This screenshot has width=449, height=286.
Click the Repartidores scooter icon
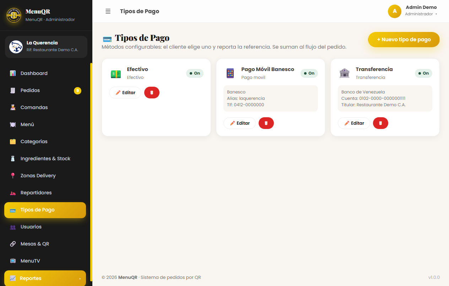(x=13, y=193)
